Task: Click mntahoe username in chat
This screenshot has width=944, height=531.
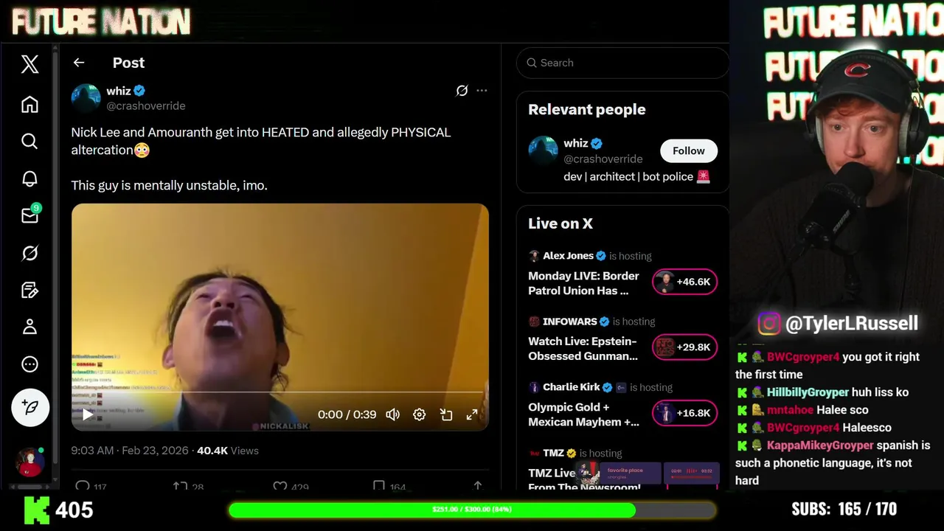Action: tap(790, 410)
